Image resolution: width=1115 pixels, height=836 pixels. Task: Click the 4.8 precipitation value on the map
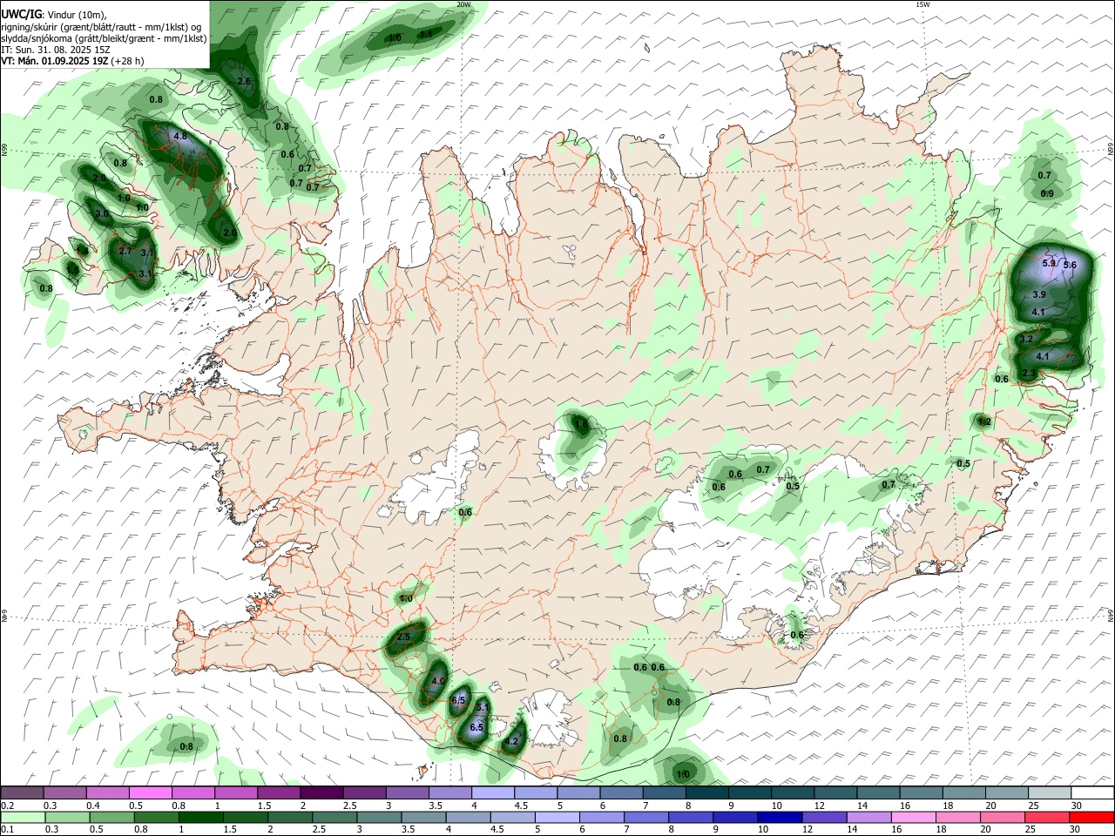(x=180, y=137)
